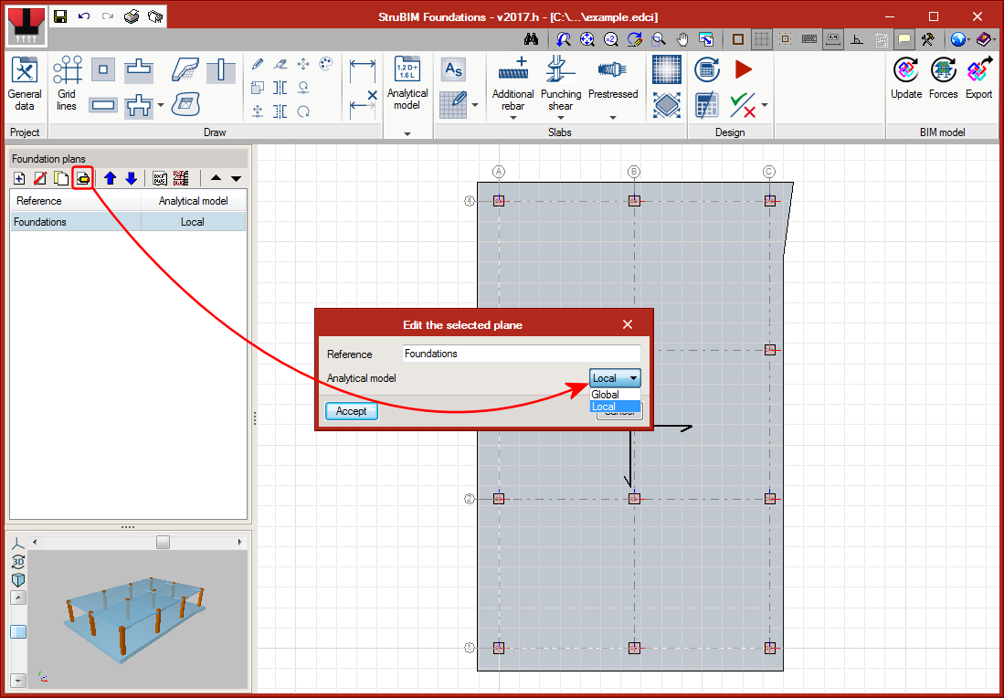Run analysis with red play icon

click(743, 69)
